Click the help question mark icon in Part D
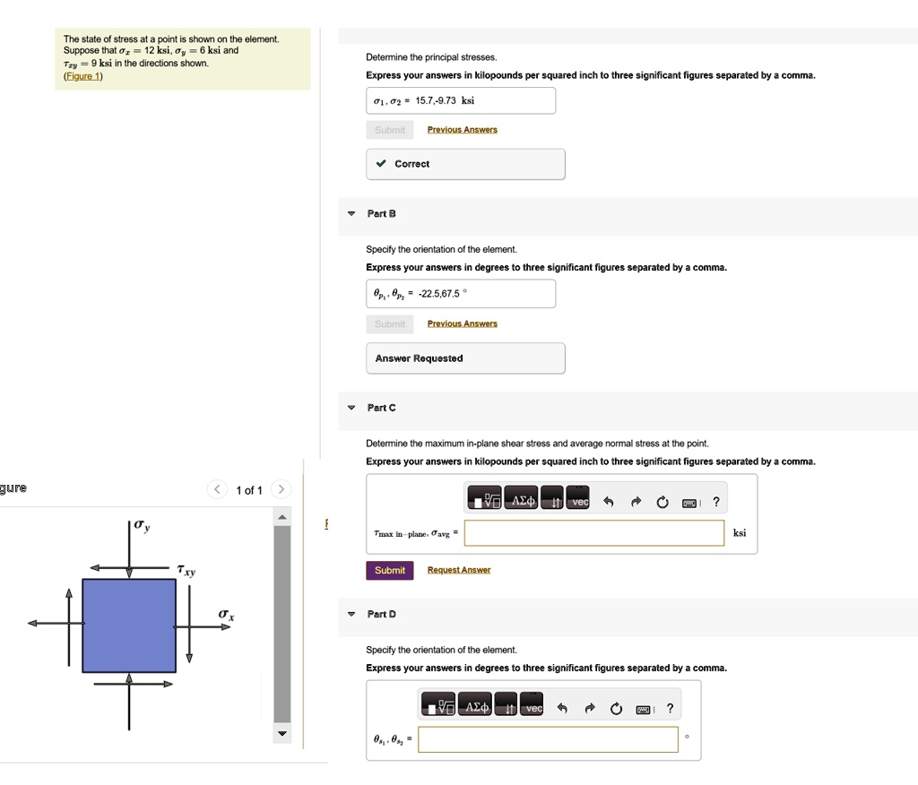This screenshot has width=918, height=785. [671, 707]
